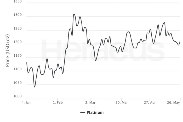Click the 1200 y-axis label

[18, 42]
